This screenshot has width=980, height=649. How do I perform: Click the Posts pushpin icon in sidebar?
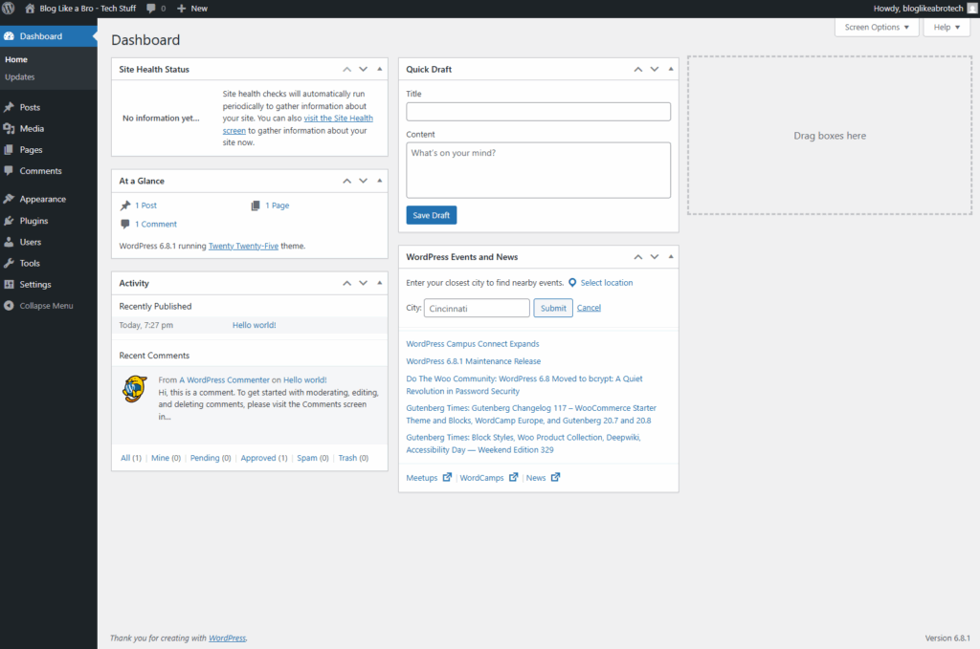(x=9, y=107)
